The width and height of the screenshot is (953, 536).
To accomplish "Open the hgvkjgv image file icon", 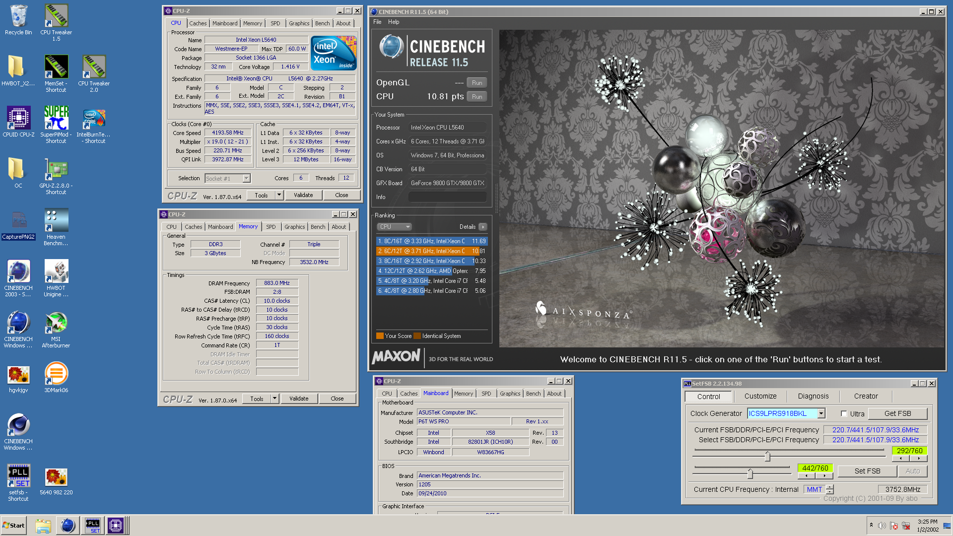I will pos(18,379).
